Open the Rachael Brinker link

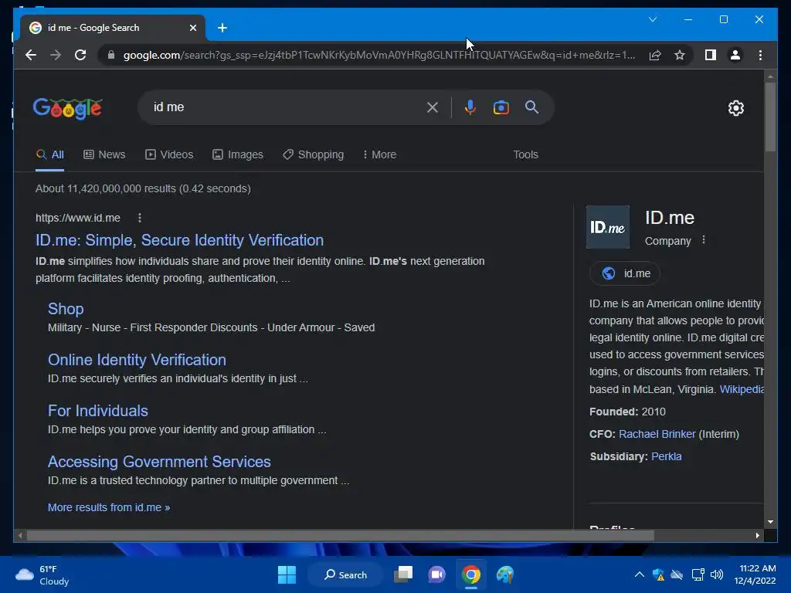tap(657, 434)
